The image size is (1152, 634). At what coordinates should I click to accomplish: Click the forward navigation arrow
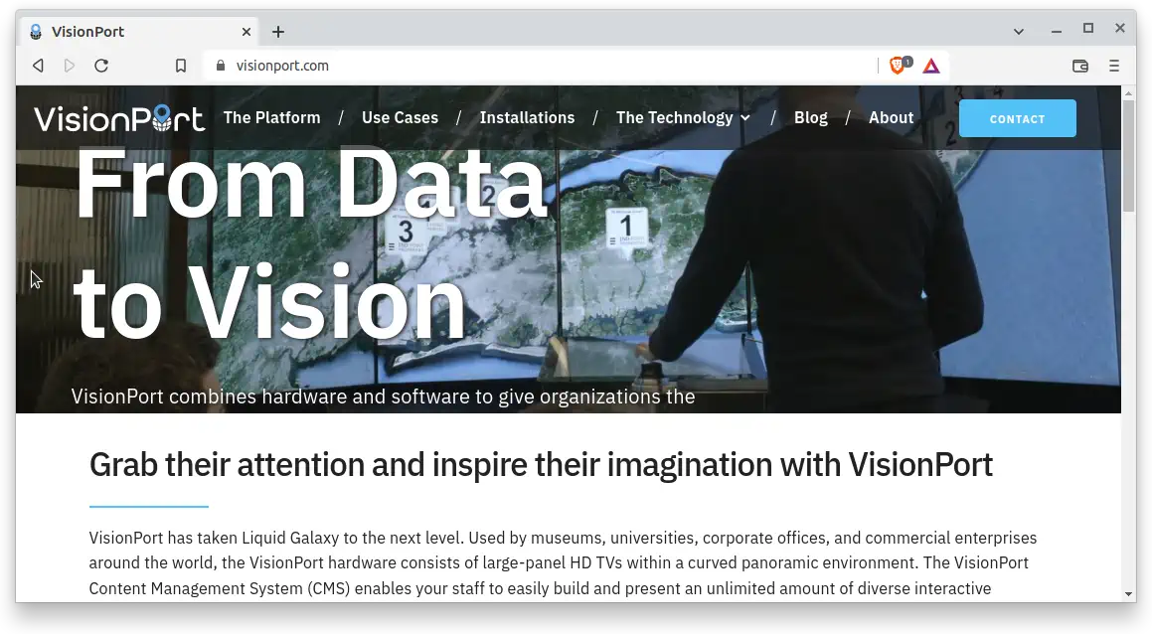point(69,67)
